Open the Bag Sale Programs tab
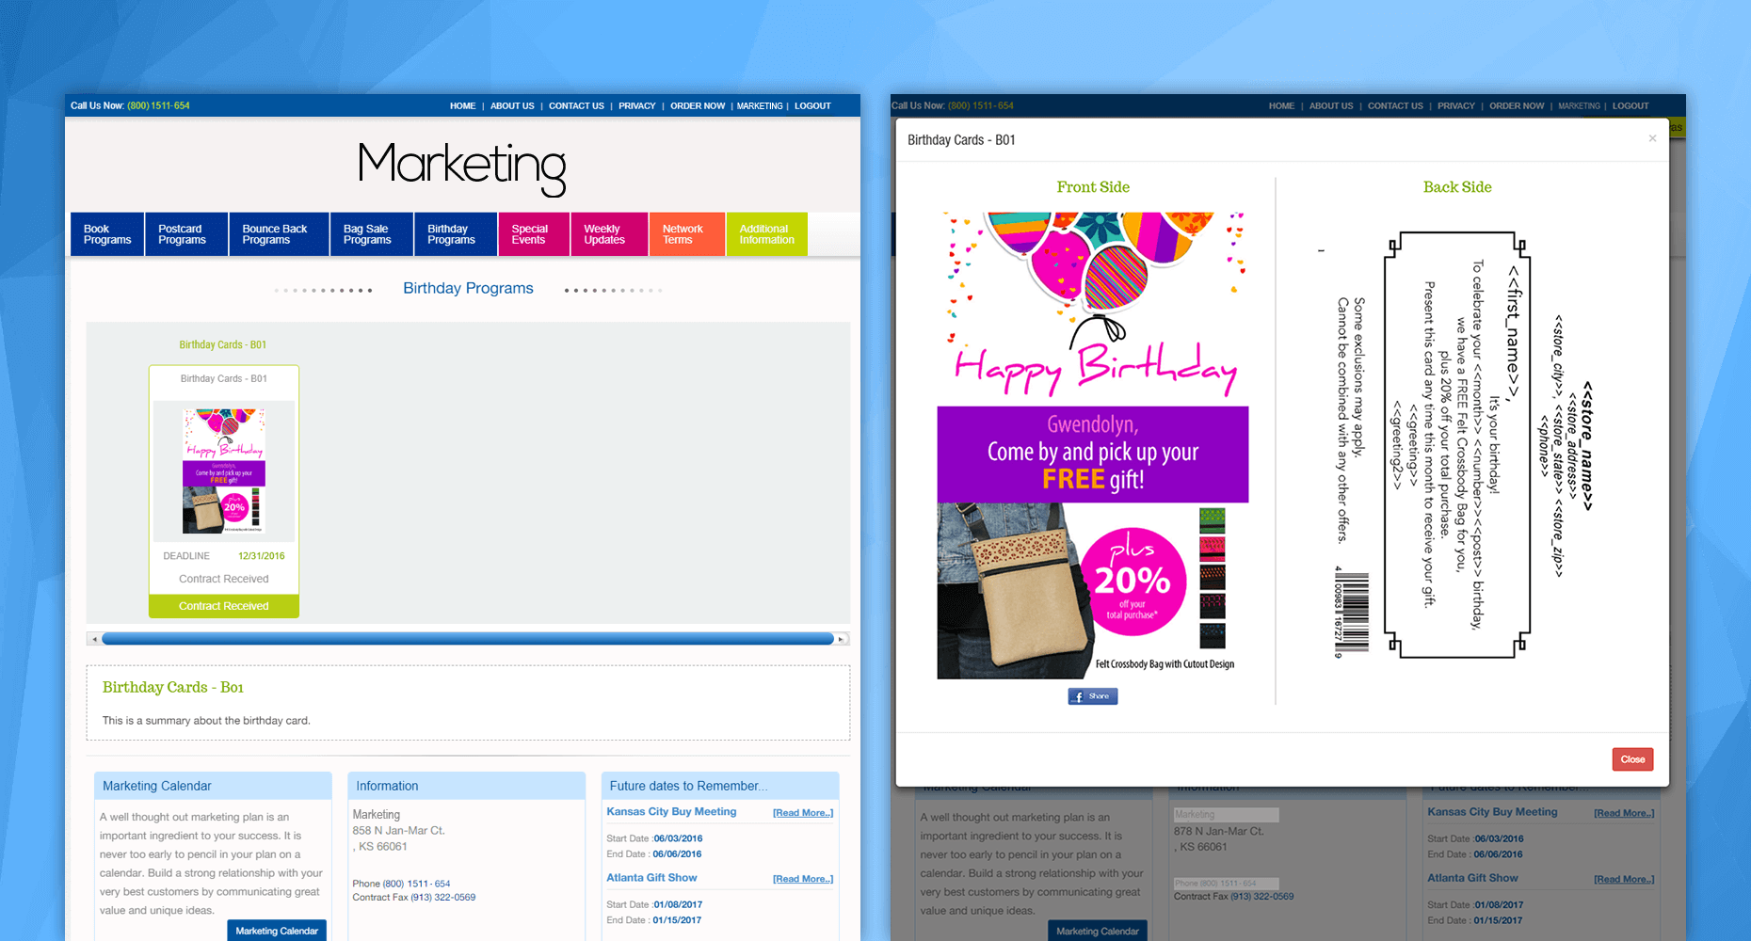The width and height of the screenshot is (1751, 941). [x=372, y=234]
